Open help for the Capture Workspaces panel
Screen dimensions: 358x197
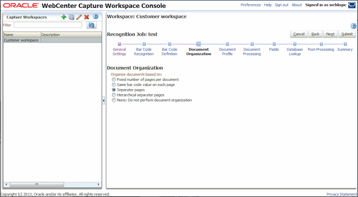point(95,16)
